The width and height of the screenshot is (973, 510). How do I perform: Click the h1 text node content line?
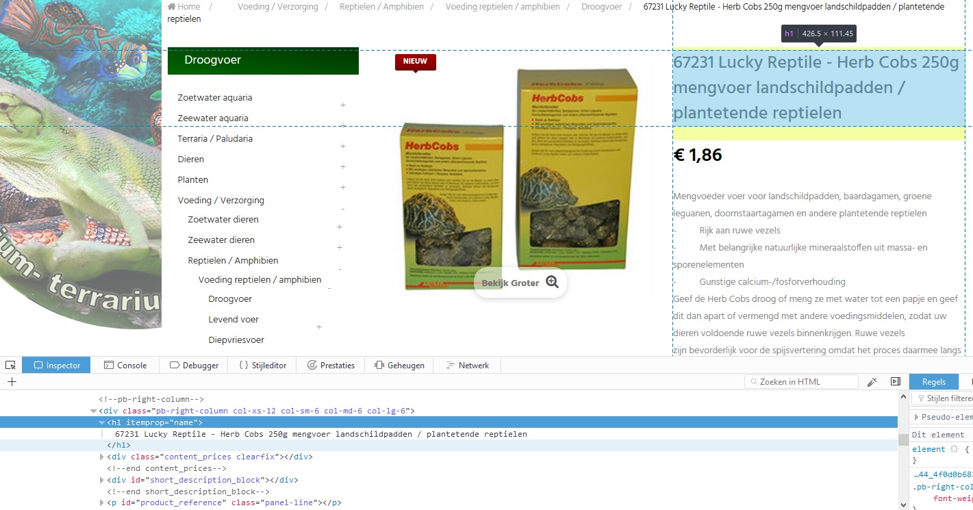(x=321, y=434)
